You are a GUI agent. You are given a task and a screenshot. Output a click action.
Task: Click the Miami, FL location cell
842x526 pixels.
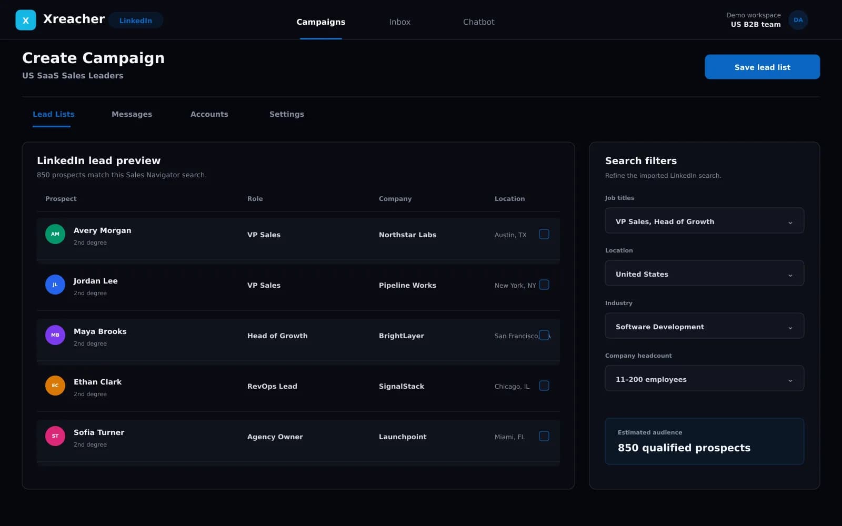[x=510, y=437]
